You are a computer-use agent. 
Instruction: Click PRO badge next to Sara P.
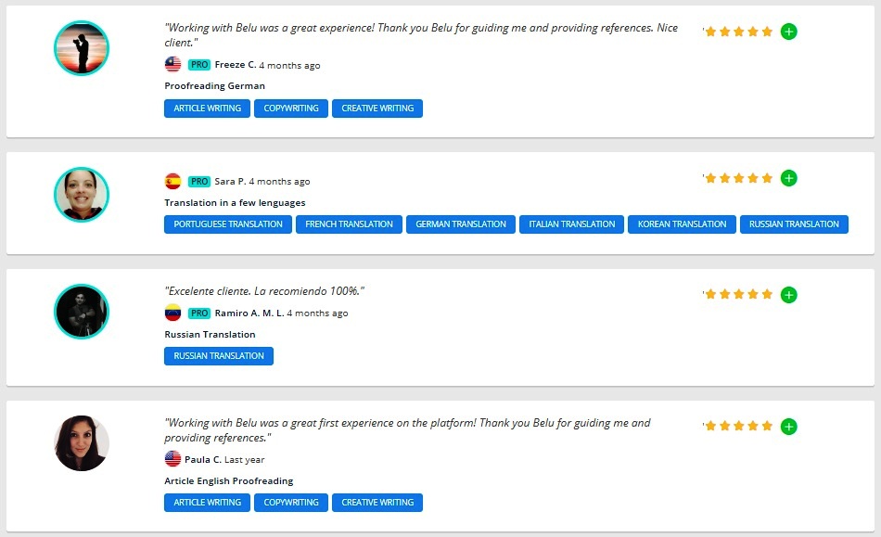pos(199,182)
